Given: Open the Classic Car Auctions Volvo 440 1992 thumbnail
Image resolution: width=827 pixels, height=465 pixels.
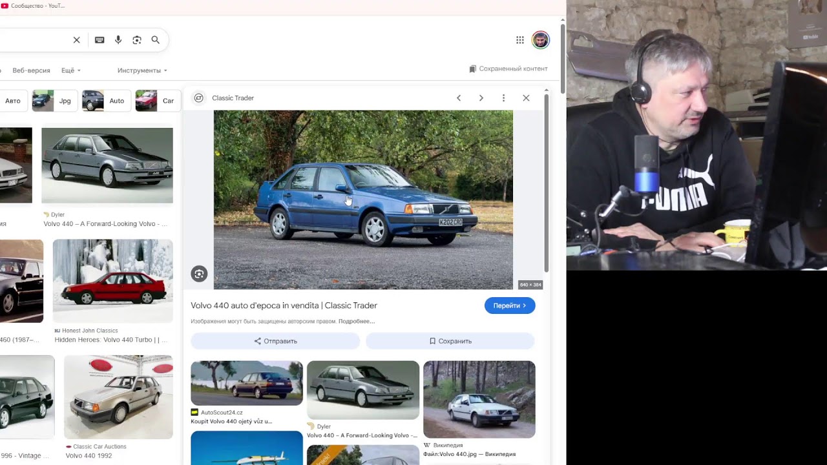Looking at the screenshot, I should coord(118,397).
